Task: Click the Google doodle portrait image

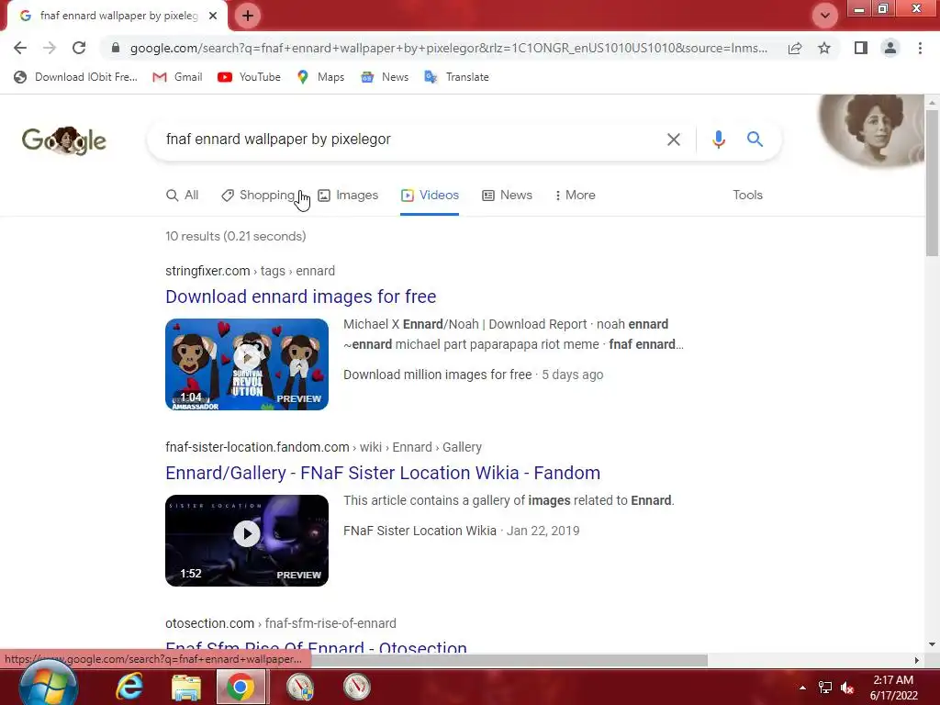Action: tap(872, 130)
